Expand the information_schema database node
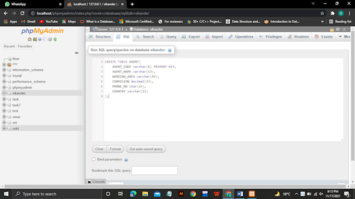The image size is (355, 199). pyautogui.click(x=4, y=70)
